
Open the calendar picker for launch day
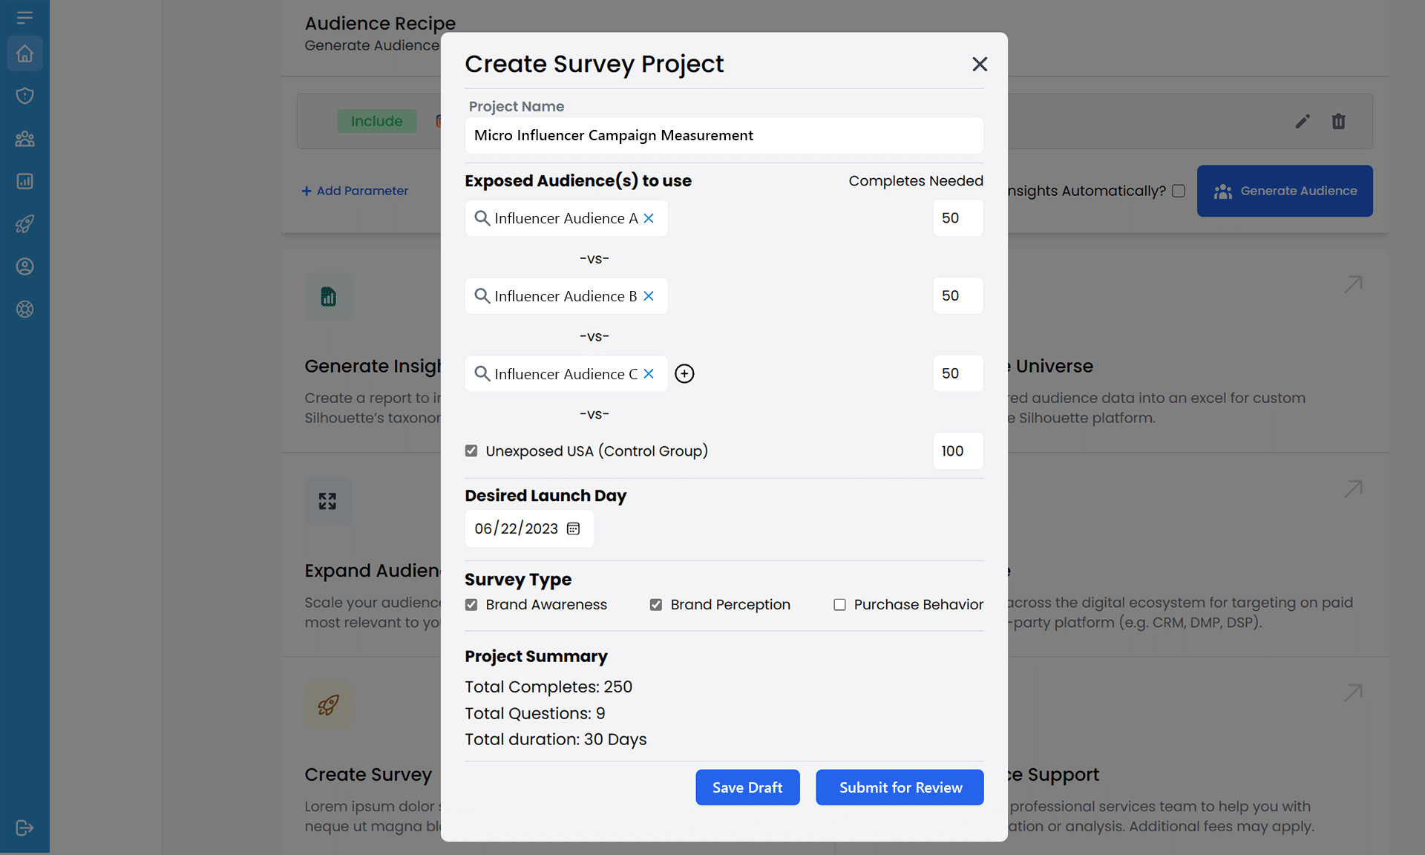pyautogui.click(x=573, y=528)
